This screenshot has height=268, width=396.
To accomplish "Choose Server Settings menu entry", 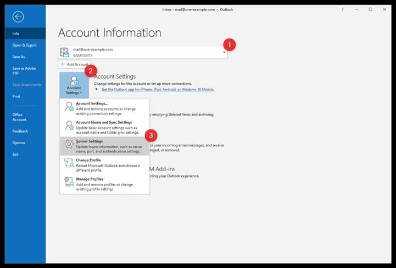I will click(104, 146).
